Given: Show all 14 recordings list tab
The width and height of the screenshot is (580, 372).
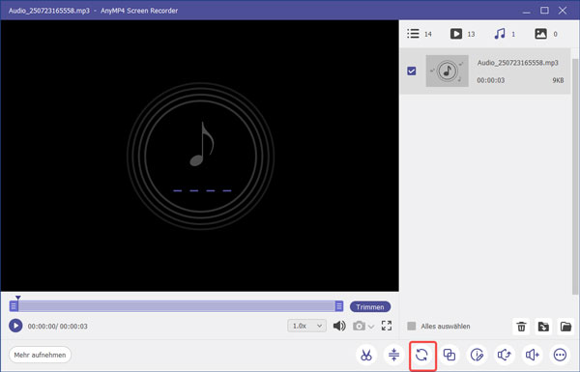Looking at the screenshot, I should [x=420, y=34].
